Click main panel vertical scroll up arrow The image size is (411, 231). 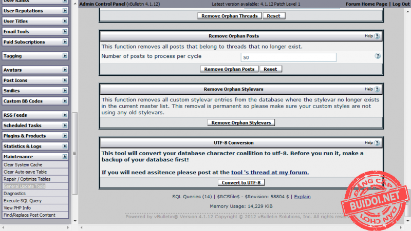pos(407,11)
